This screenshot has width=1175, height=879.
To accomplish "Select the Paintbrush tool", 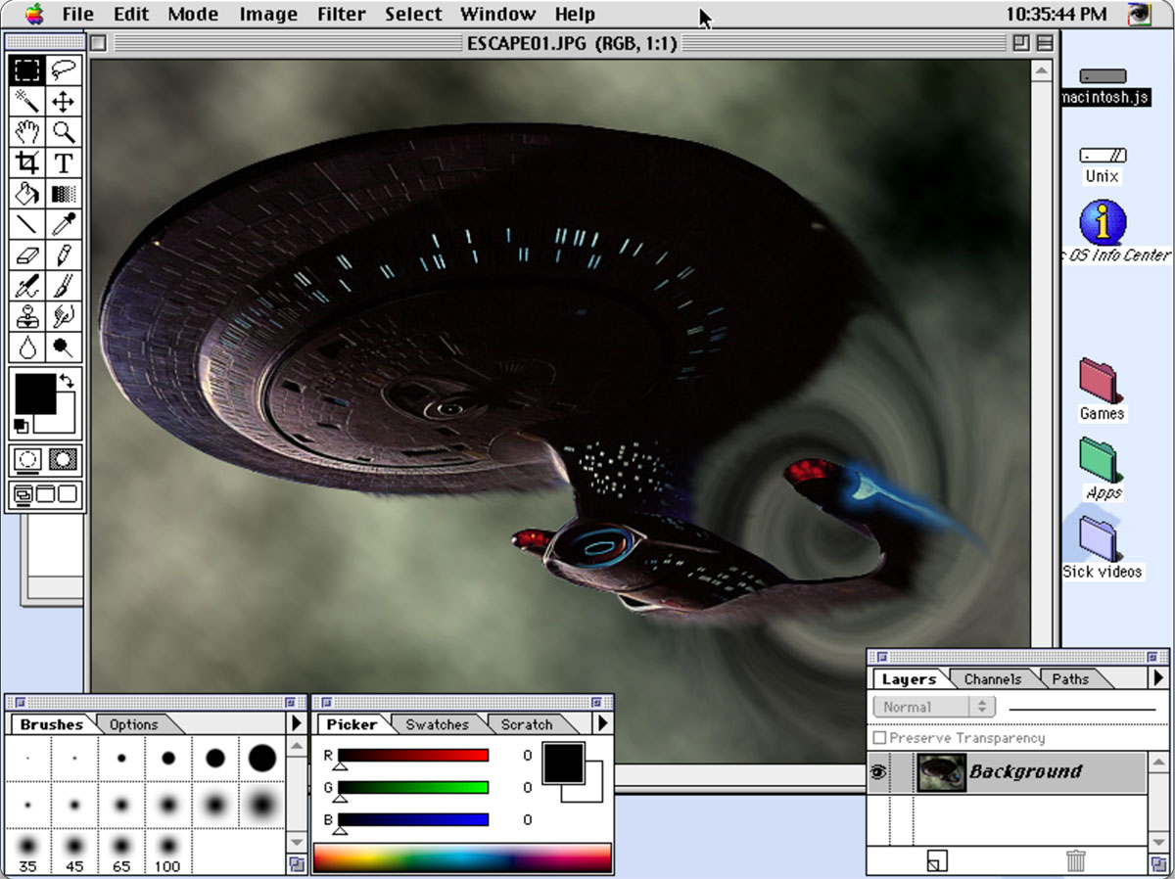I will pyautogui.click(x=64, y=286).
